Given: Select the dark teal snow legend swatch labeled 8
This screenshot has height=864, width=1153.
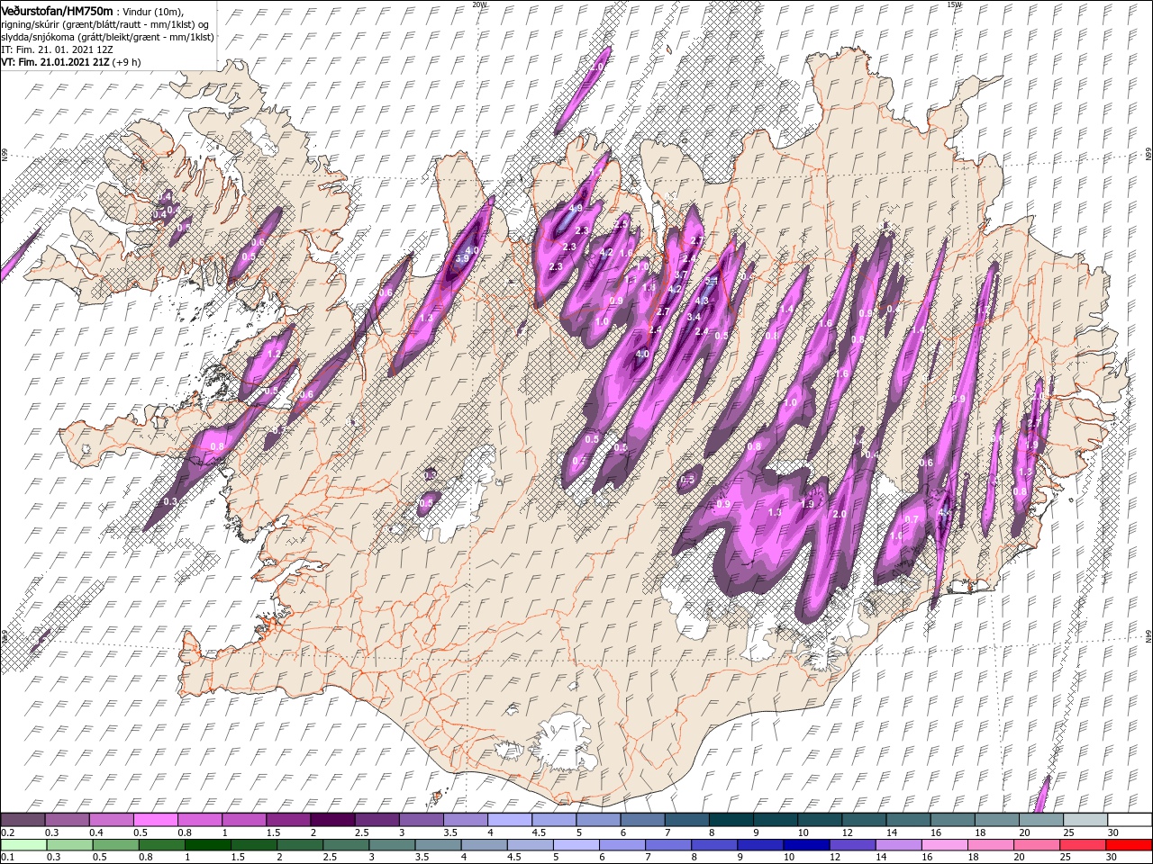Looking at the screenshot, I should [731, 820].
